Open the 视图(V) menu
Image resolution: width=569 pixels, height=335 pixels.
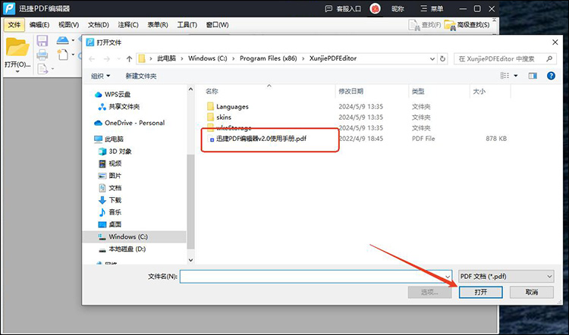pos(68,25)
